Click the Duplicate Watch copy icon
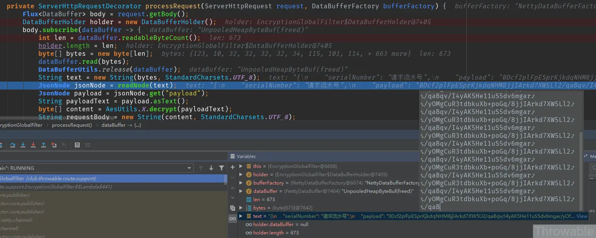The image size is (596, 238). pyautogui.click(x=233, y=208)
